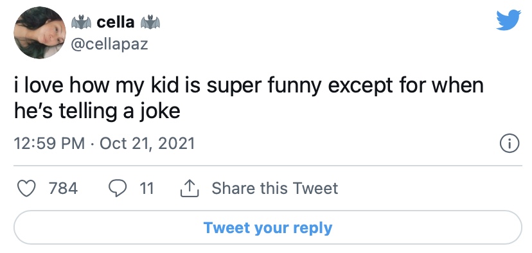Screen dimensions: 532x253
Task: Open the 12:59 PM timestamp link
Action: pyautogui.click(x=49, y=143)
